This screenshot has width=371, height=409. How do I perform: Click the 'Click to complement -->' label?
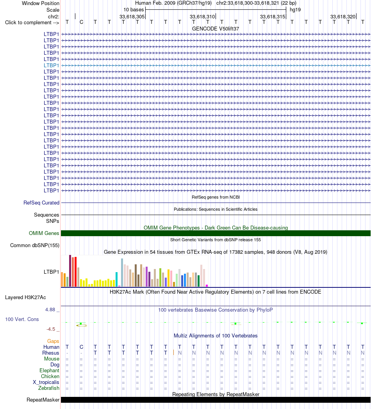point(32,22)
